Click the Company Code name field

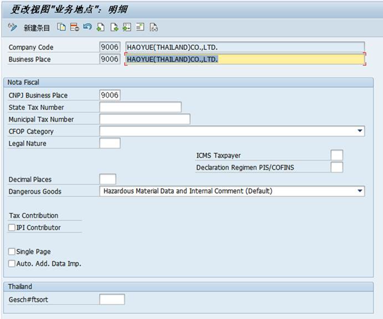245,47
